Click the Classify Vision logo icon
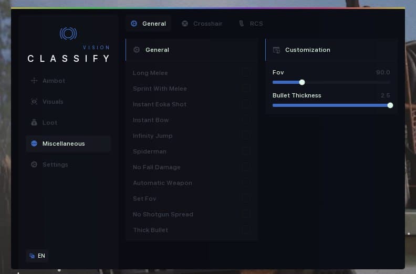 [68, 34]
